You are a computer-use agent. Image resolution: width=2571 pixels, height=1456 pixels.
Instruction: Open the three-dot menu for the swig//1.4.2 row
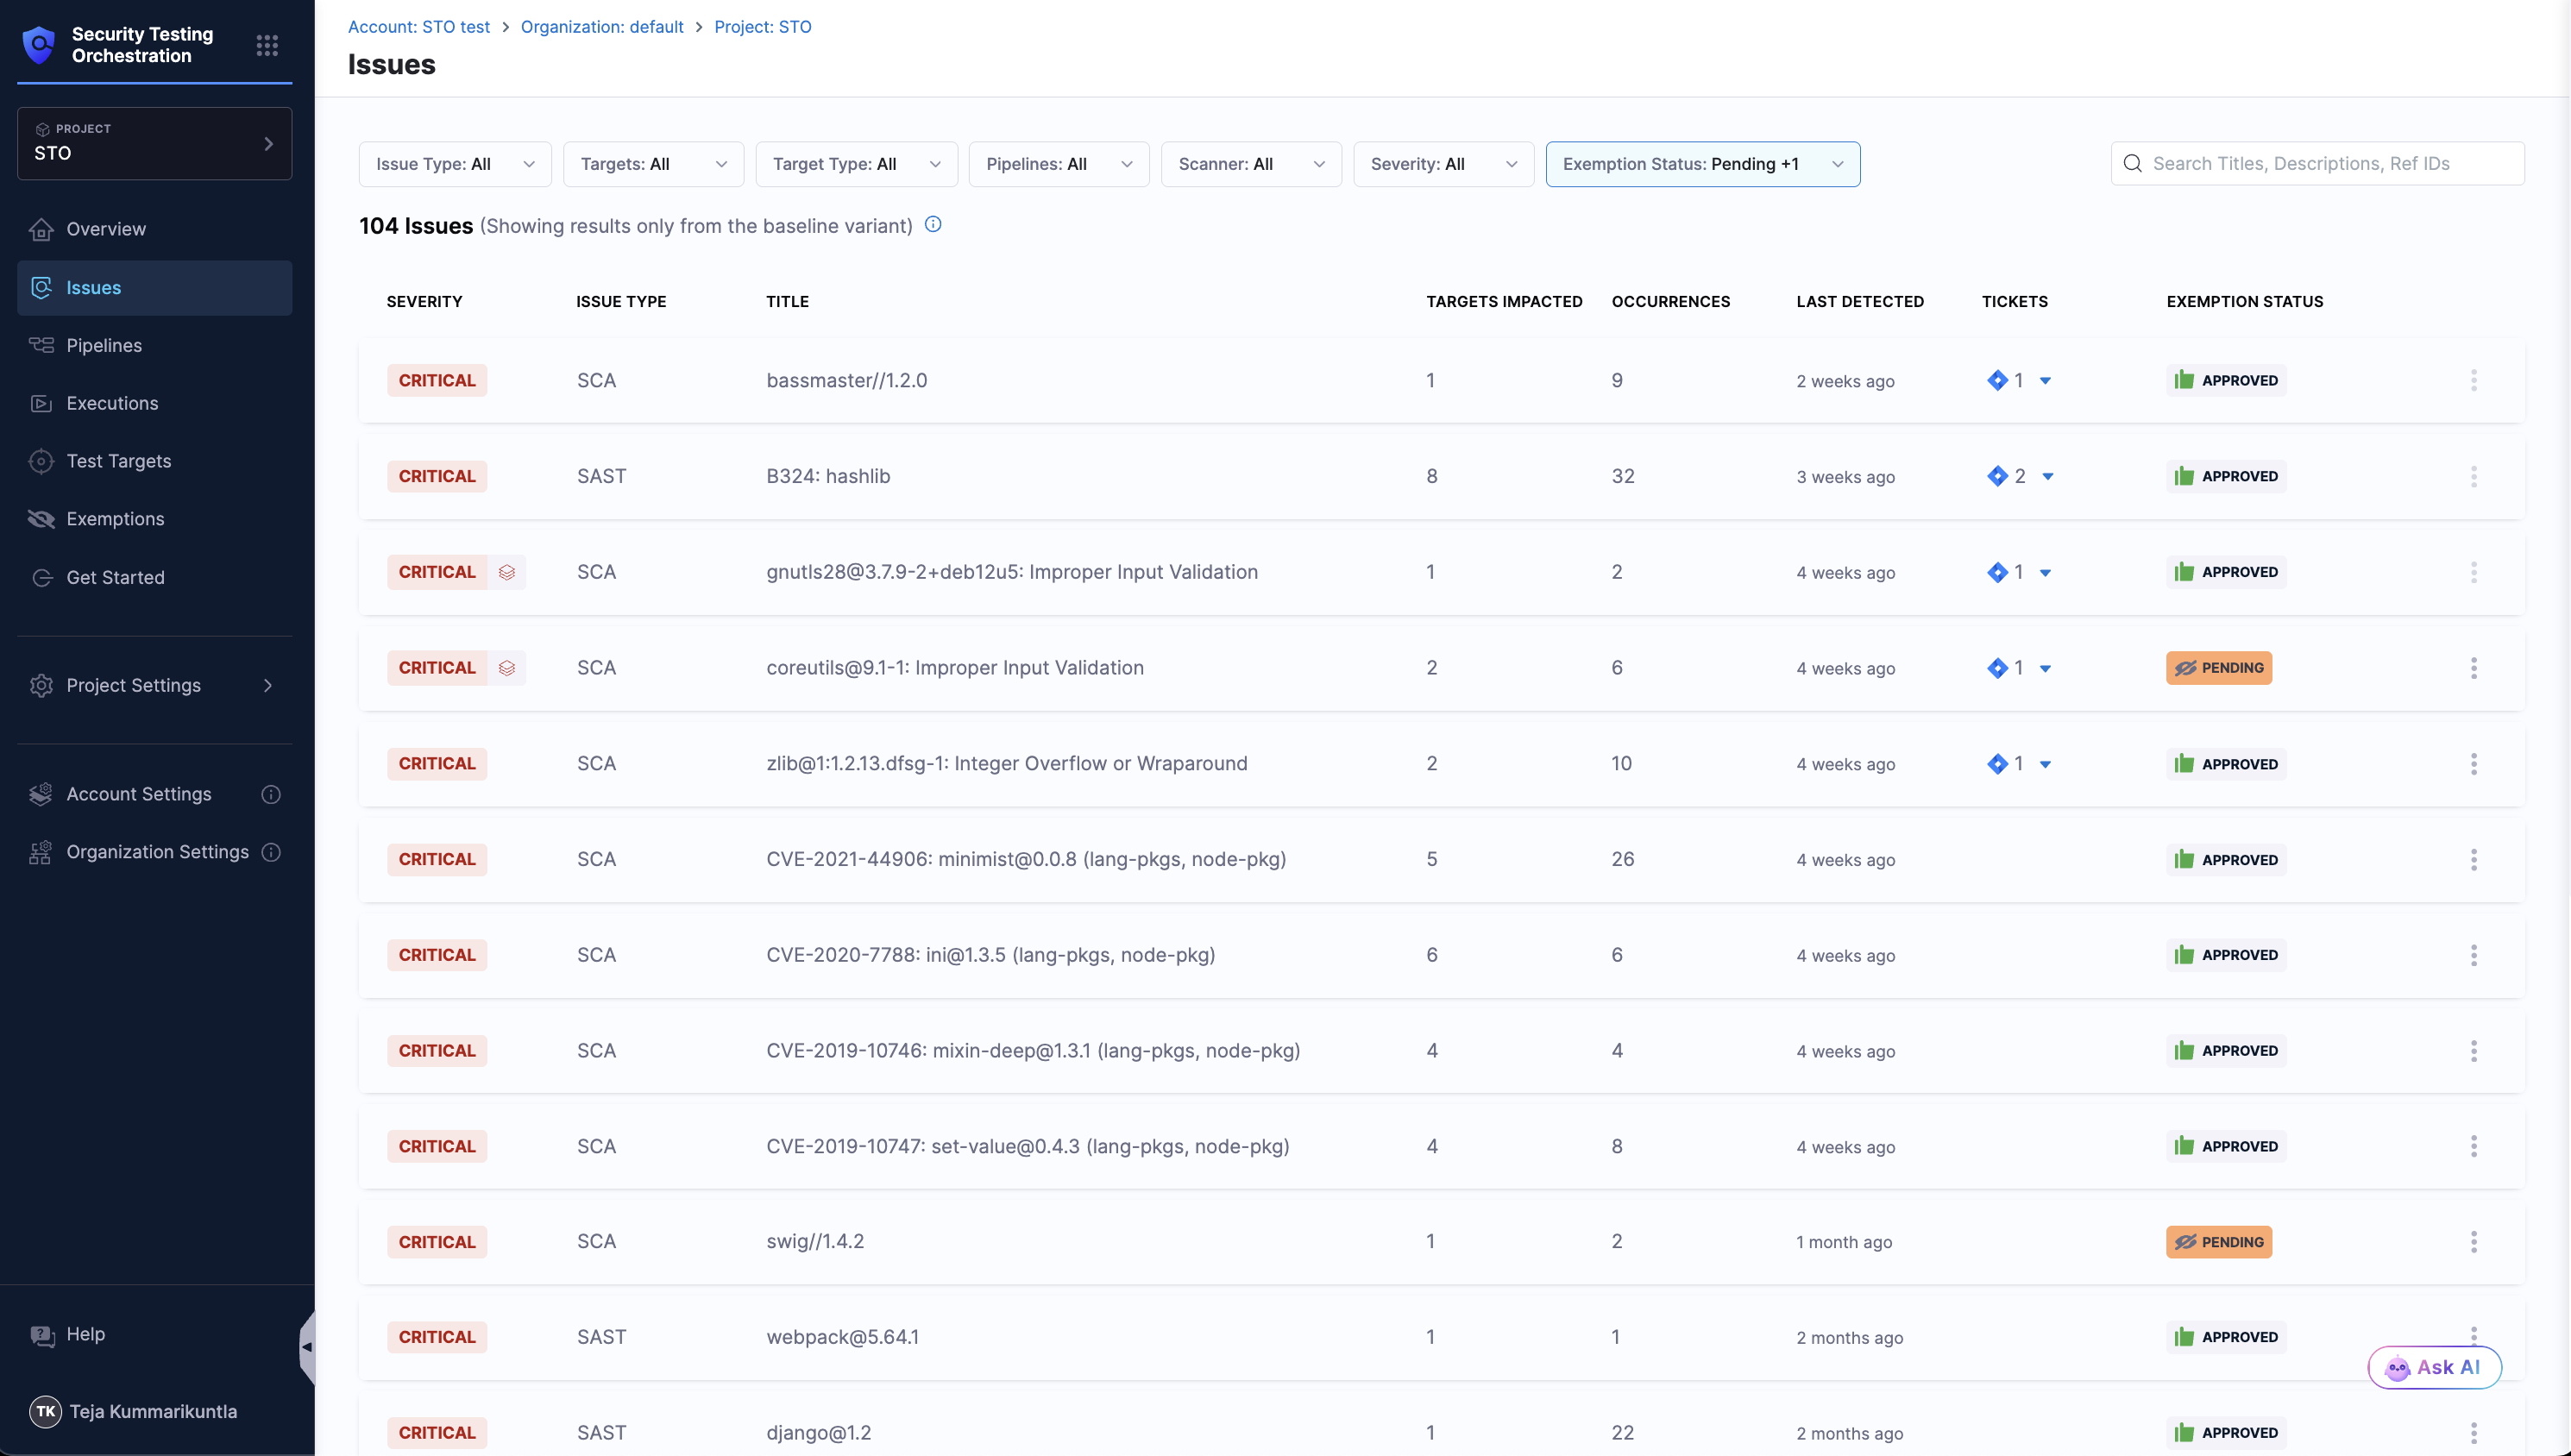[x=2473, y=1242]
